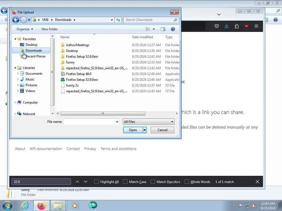Open the File name history dropdown arrow

pos(117,122)
